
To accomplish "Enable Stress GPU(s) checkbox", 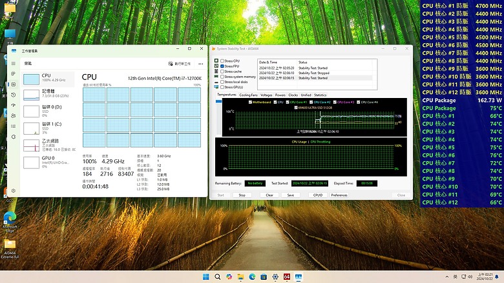I will point(222,87).
